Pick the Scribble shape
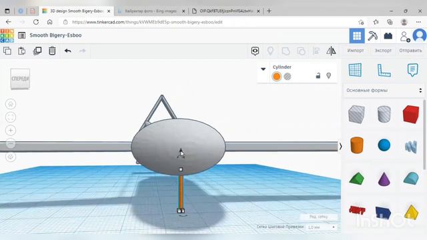This screenshot has height=240, width=427. (411, 147)
